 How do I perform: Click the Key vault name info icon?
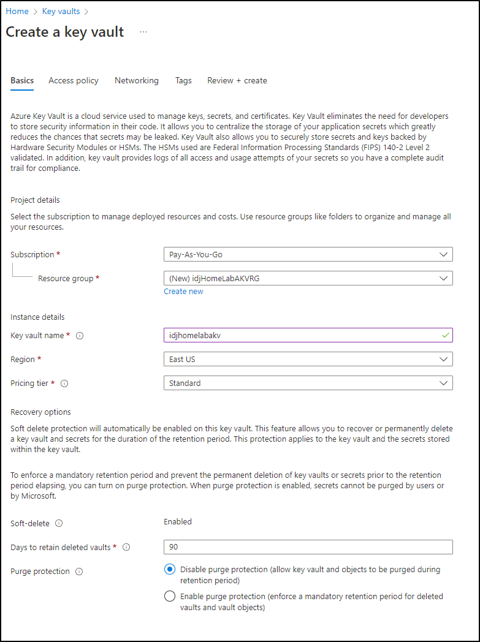[x=80, y=335]
